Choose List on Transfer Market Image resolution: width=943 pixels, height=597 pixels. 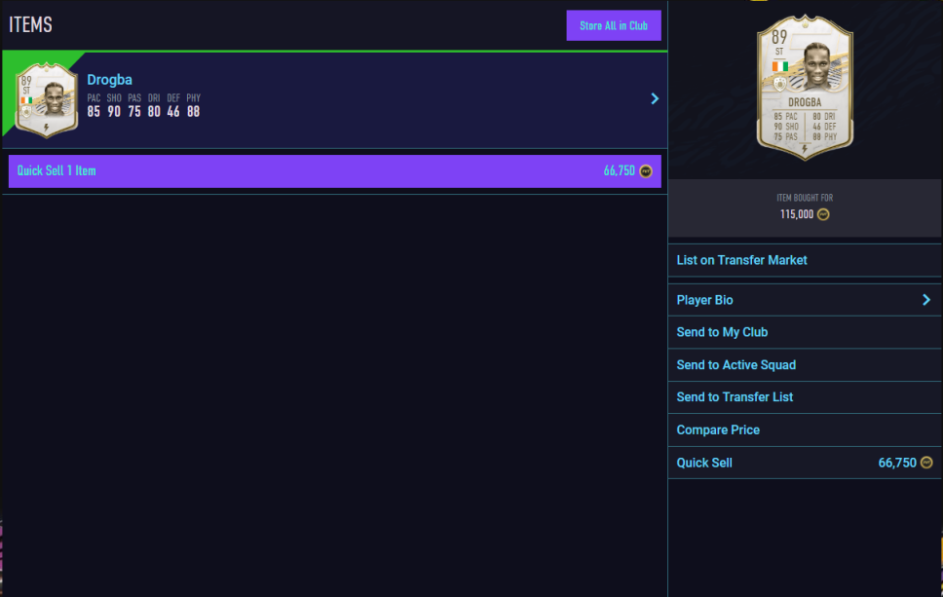tap(805, 260)
